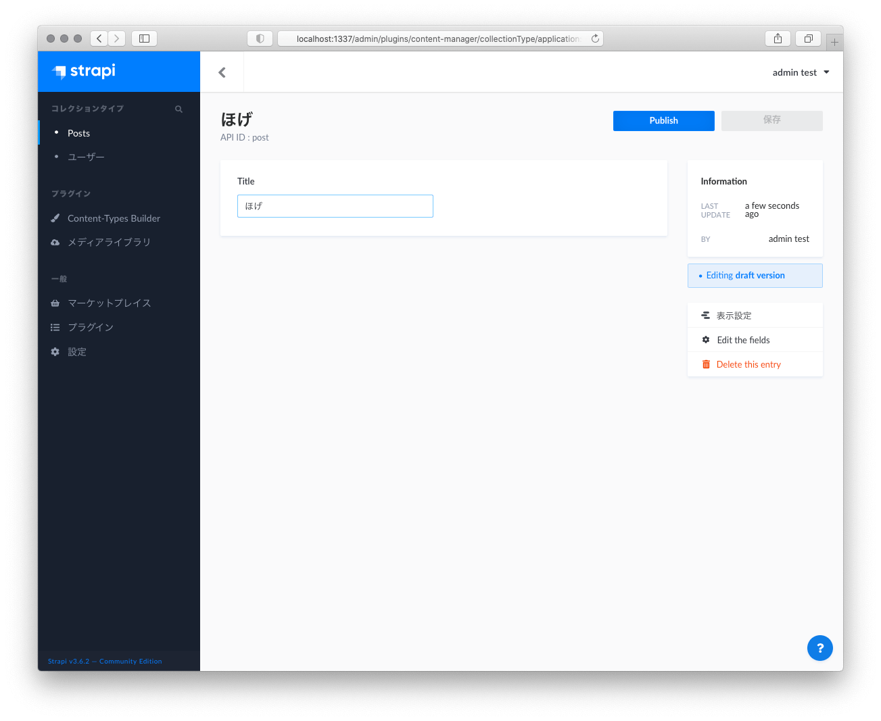The height and width of the screenshot is (721, 881).
Task: Click the media library cloud icon
Action: tap(55, 242)
